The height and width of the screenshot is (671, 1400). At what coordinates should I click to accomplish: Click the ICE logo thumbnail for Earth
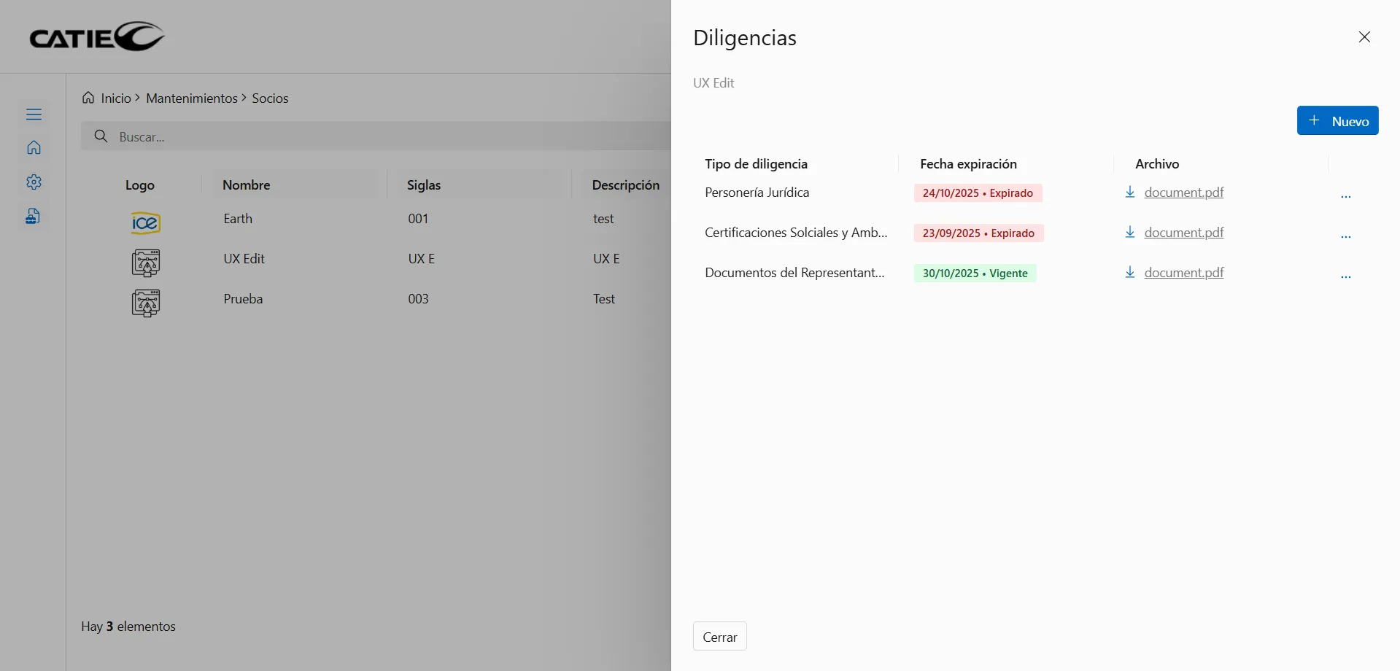pyautogui.click(x=145, y=222)
